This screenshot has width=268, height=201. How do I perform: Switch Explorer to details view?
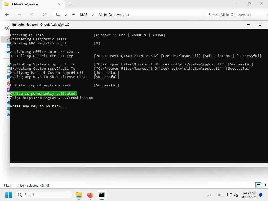(x=258, y=186)
